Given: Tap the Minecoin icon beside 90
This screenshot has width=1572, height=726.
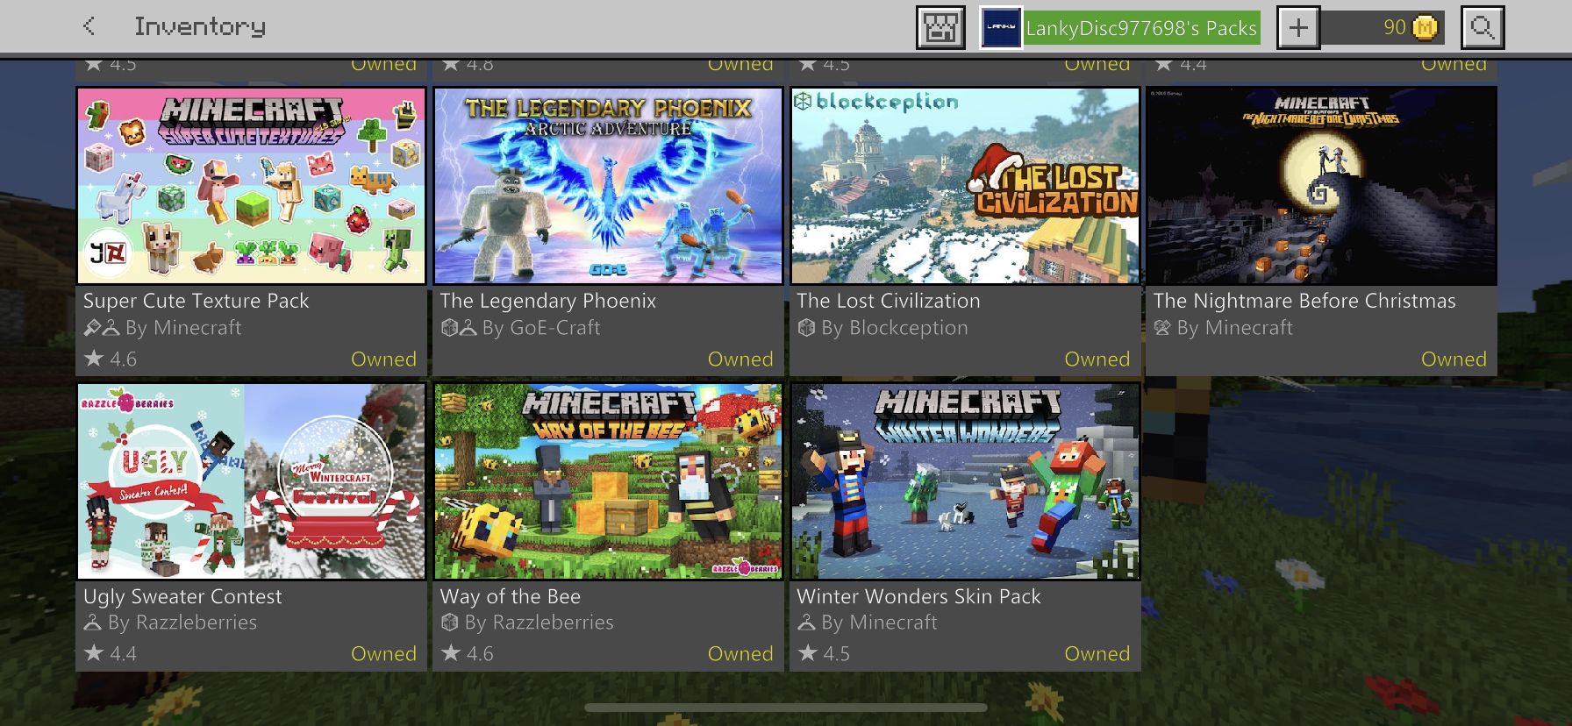Looking at the screenshot, I should pyautogui.click(x=1426, y=28).
